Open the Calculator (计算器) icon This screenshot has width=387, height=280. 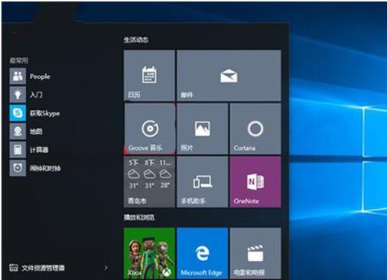coord(18,149)
